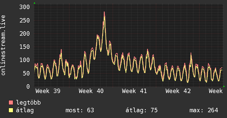227x118 pixels.
Task: Click the 'Week 39' axis label
Action: tap(48, 91)
